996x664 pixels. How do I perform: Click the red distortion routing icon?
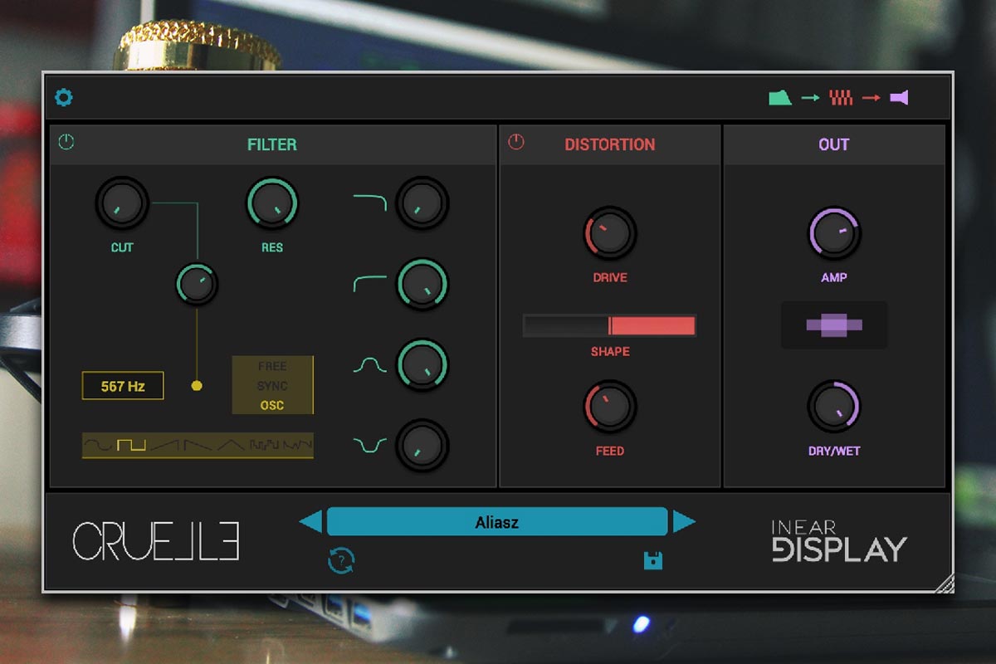tap(841, 98)
